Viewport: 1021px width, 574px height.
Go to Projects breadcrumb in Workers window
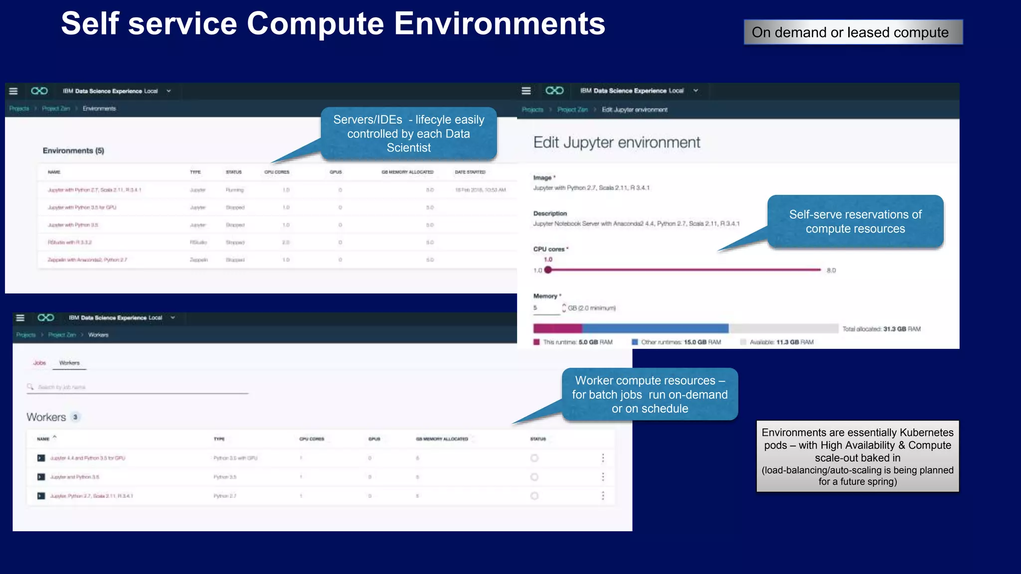coord(26,335)
